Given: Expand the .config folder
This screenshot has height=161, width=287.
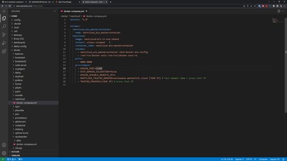Looking at the screenshot, I should [34, 20].
